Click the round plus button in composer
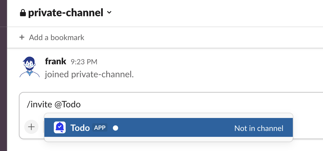Image resolution: width=323 pixels, height=151 pixels. coord(31,127)
